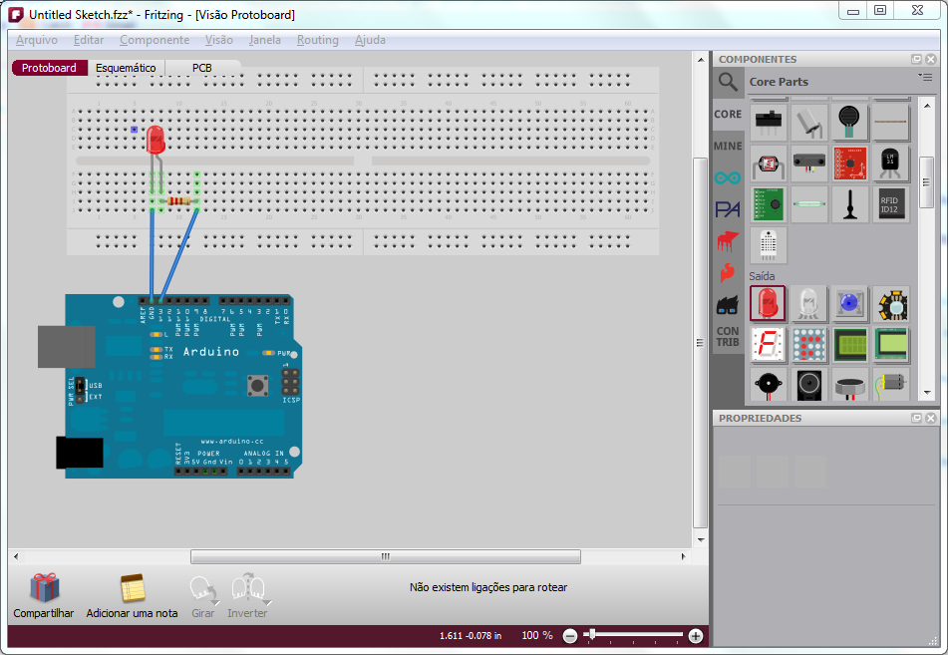
Task: Switch to the MINE parts bin
Action: [728, 146]
